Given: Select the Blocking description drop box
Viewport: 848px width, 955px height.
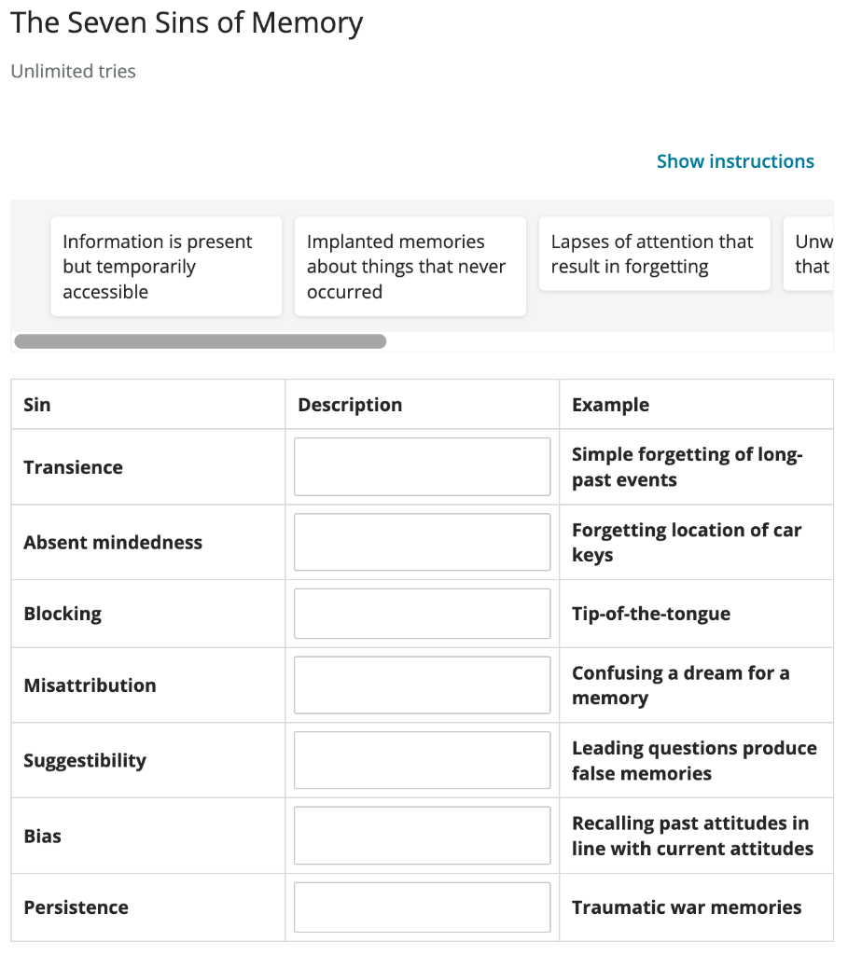Looking at the screenshot, I should click(x=422, y=614).
